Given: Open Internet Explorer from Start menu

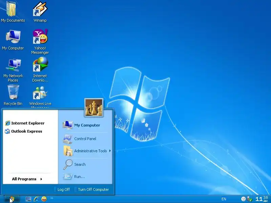Looking at the screenshot, I should pos(25,123).
